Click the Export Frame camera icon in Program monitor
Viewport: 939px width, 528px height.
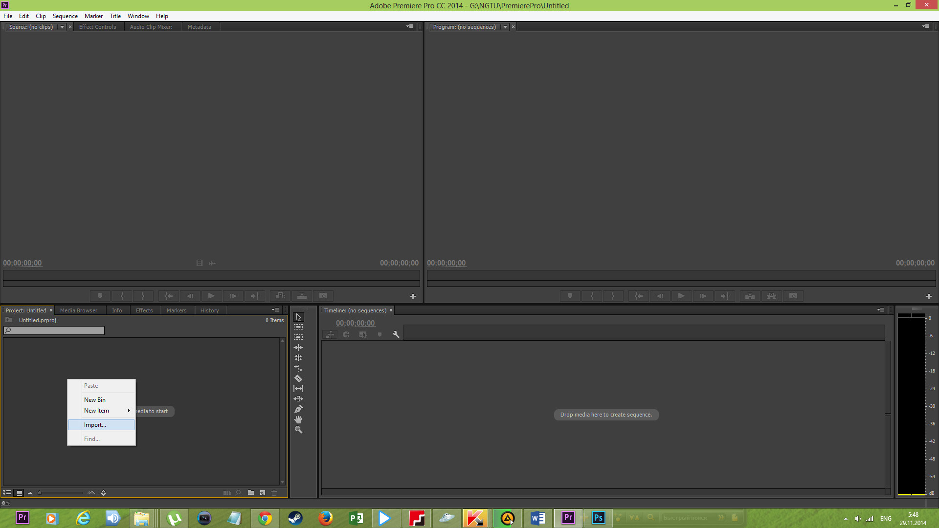pos(793,296)
